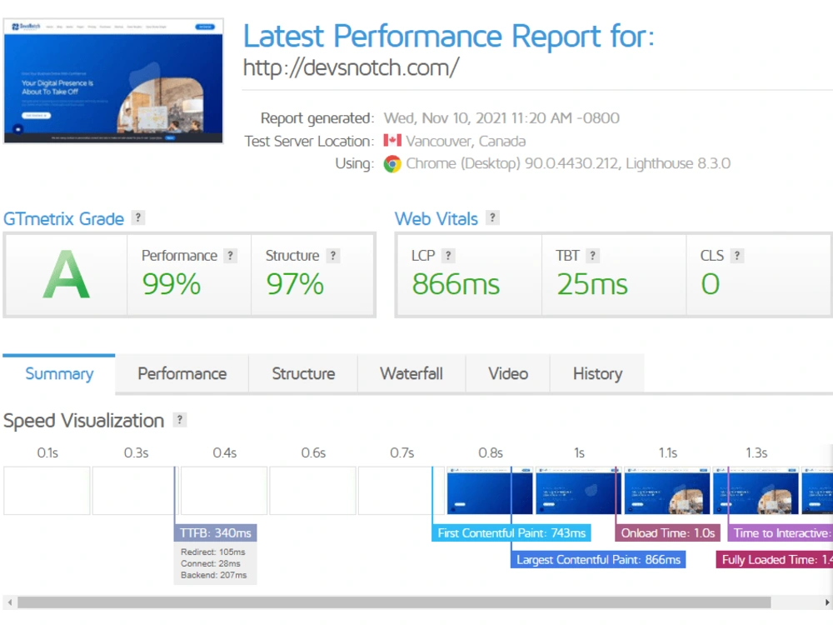Click the site screenshot thumbnail preview
This screenshot has height=625, width=833.
click(113, 81)
